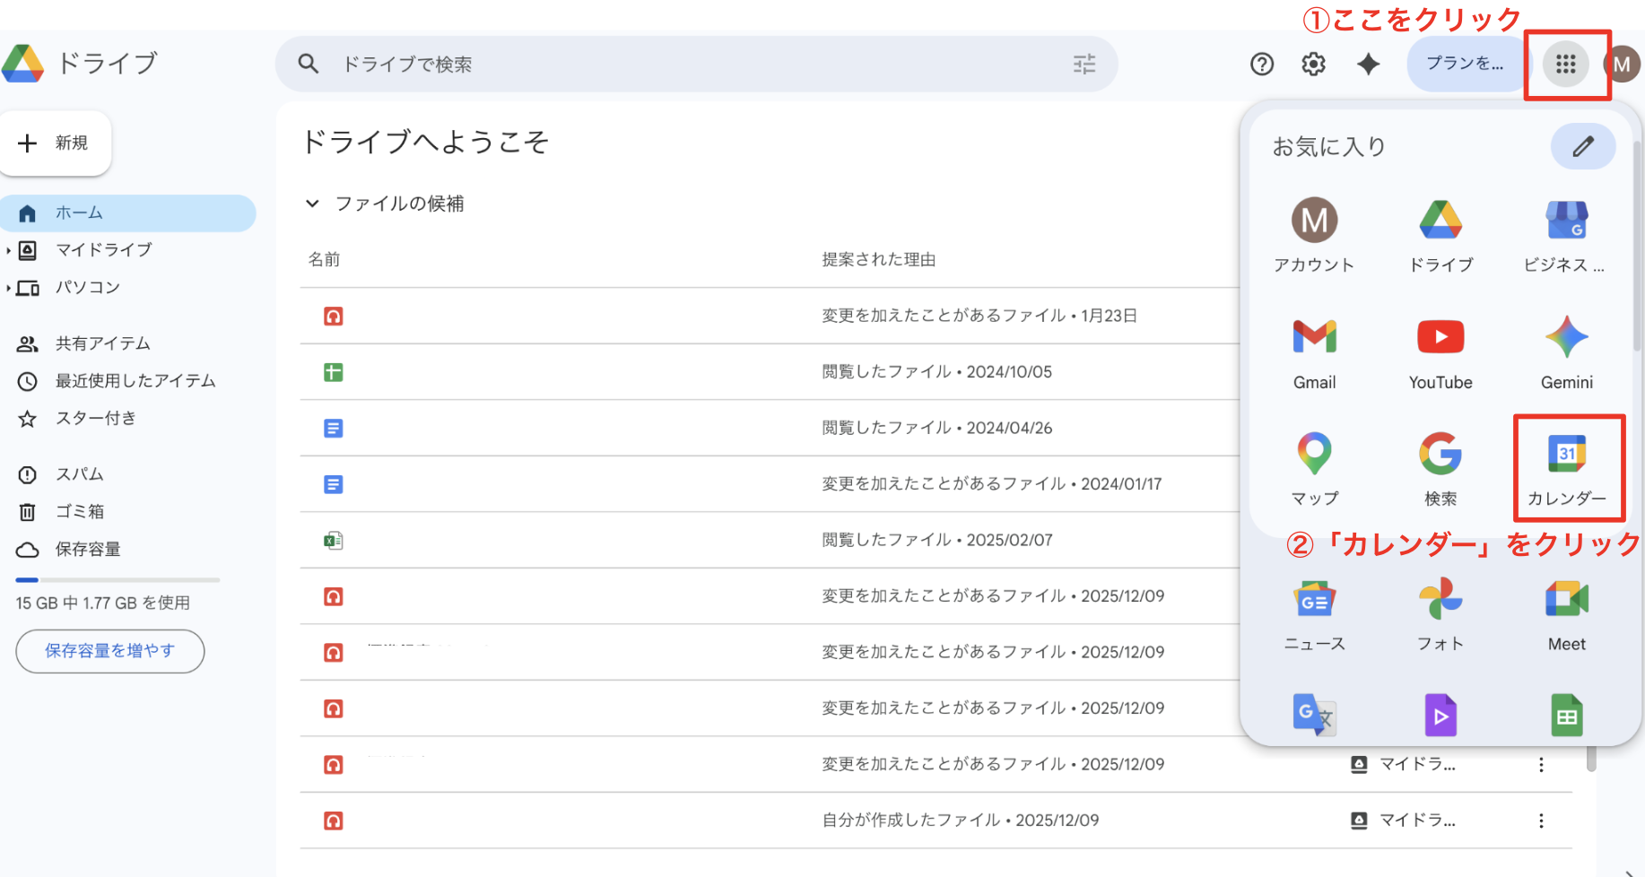Image resolution: width=1645 pixels, height=877 pixels.
Task: Open ビジネス profile app icon
Action: (x=1566, y=236)
